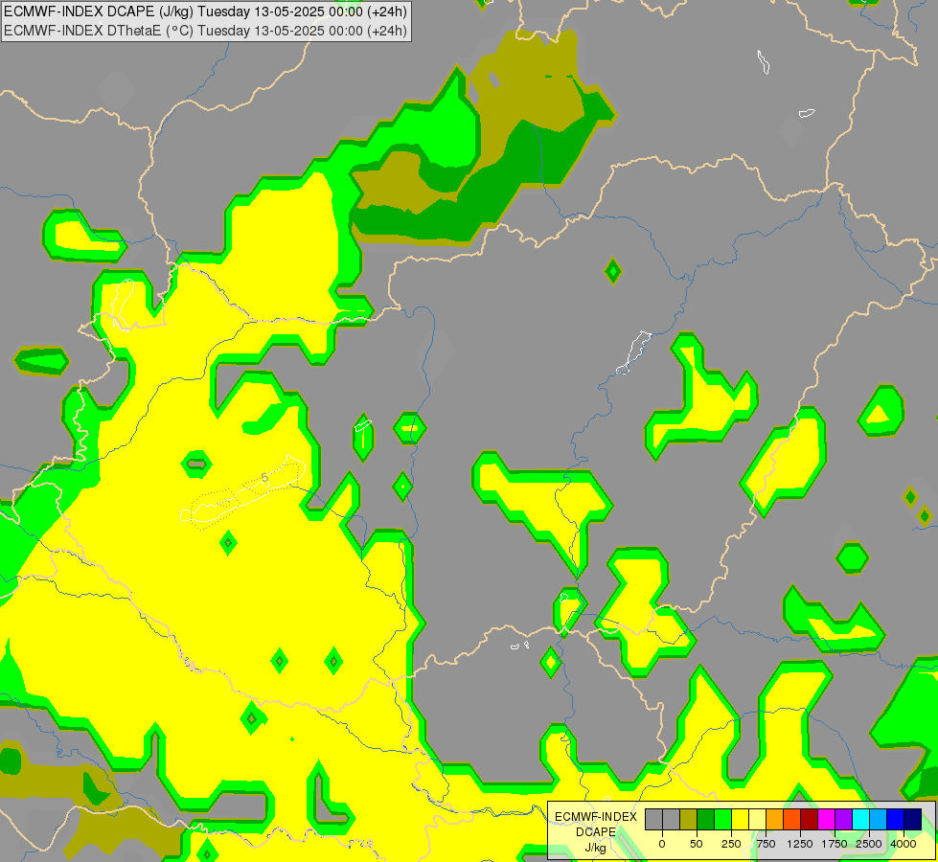Viewport: 938px width, 862px height.
Task: Click the navy legend swatch
Action: tap(913, 819)
